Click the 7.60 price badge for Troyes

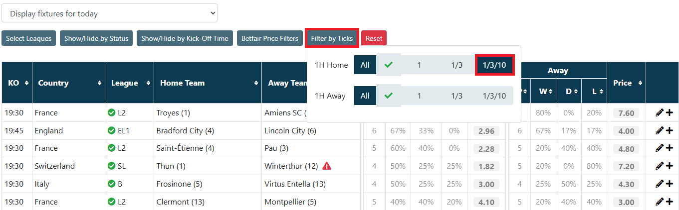[626, 113]
